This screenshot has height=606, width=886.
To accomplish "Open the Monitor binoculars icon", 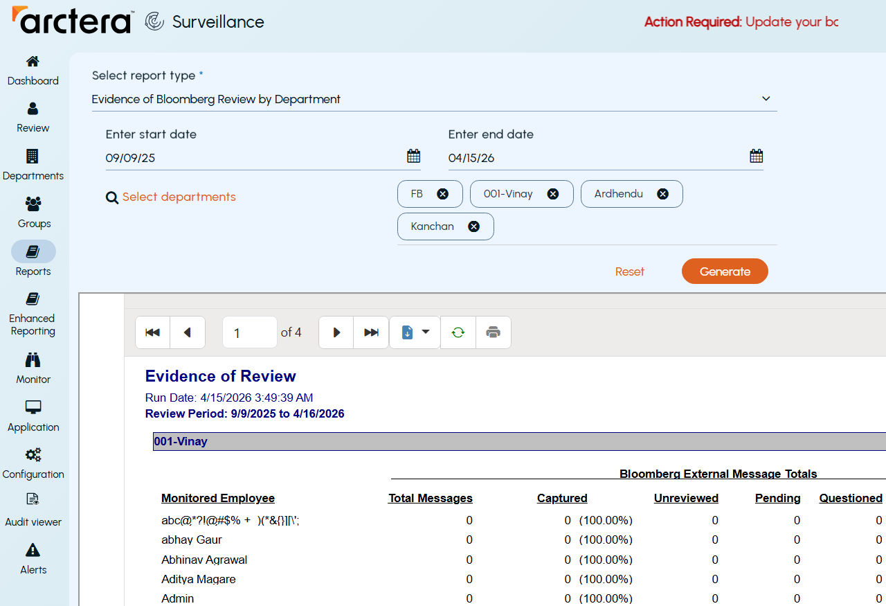I will [x=33, y=359].
